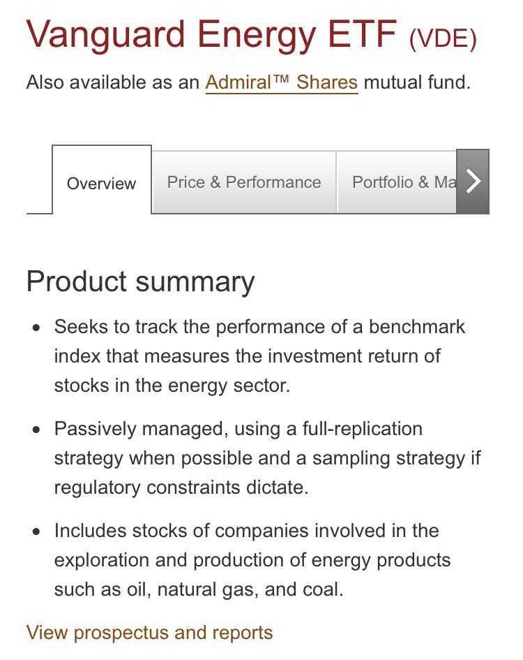Image resolution: width=523 pixels, height=660 pixels.
Task: Click the 'mutual fund.' text after the link
Action: (417, 82)
